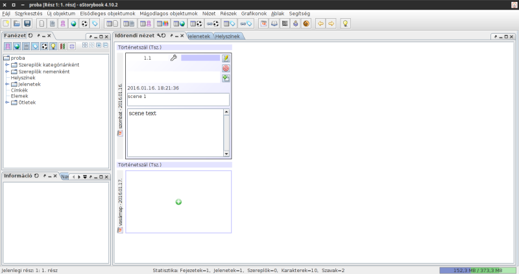Add new scene with green plus page icon
Screen dimensions: 519x274
coord(226,78)
